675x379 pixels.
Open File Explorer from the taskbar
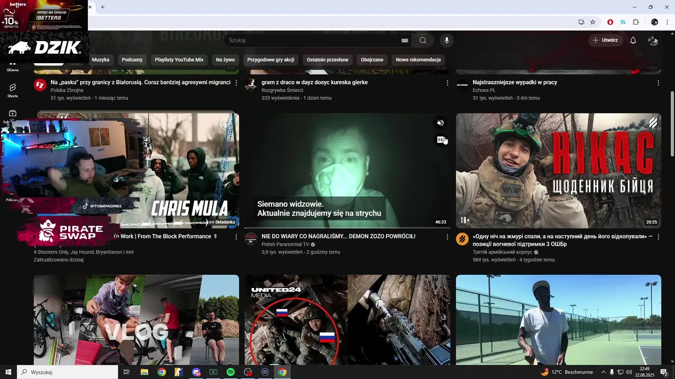pyautogui.click(x=144, y=372)
